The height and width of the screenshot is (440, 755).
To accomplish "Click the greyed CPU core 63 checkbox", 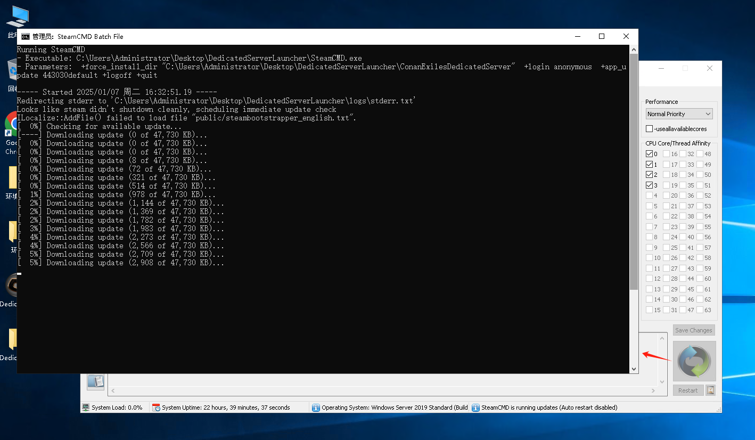I will [x=700, y=310].
